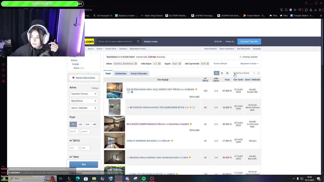This screenshot has width=324, height=182.
Task: Open the İstanbul (Tümü) city dropdown
Action: pos(84,94)
